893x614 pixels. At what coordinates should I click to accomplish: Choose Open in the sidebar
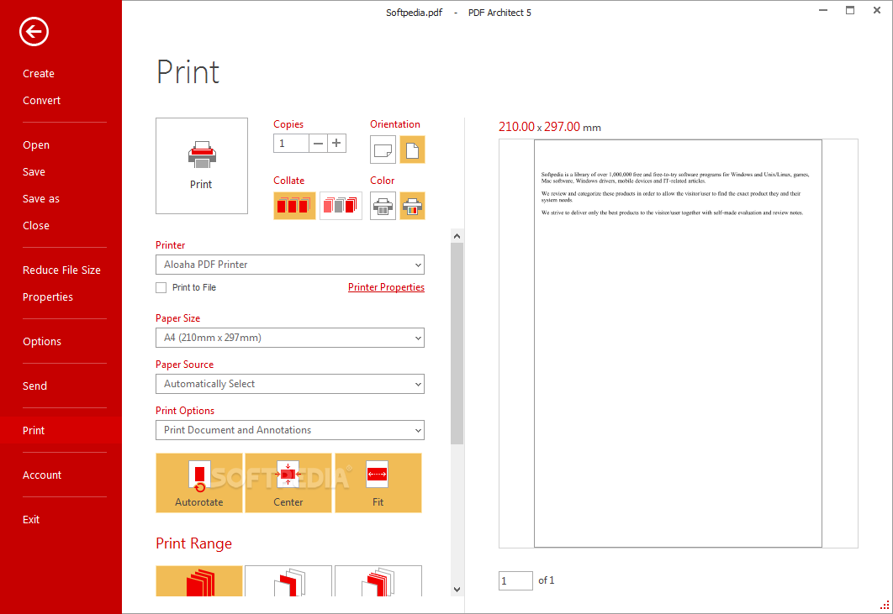[36, 145]
